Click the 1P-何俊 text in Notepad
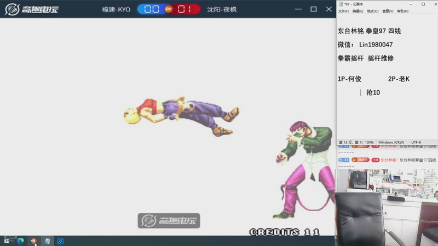 point(349,79)
